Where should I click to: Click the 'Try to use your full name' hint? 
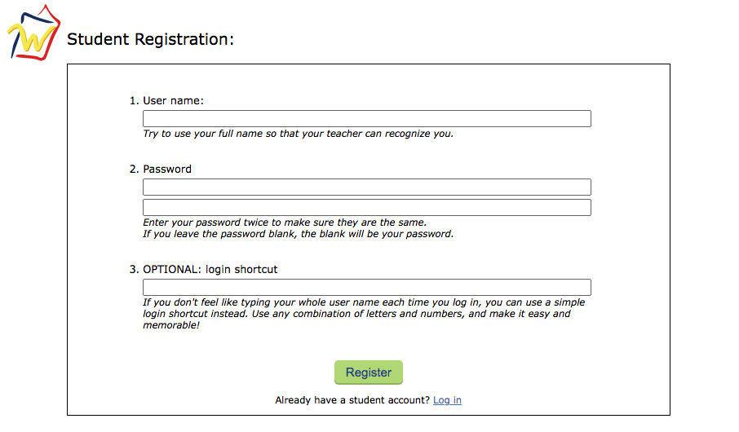pyautogui.click(x=298, y=134)
